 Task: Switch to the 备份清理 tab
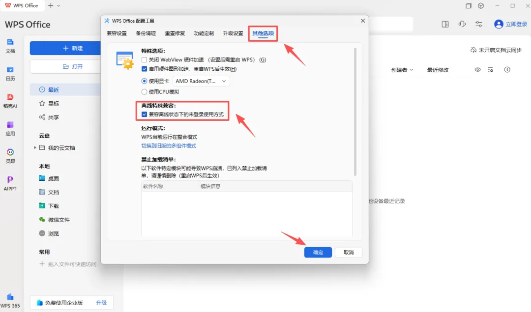click(x=146, y=33)
